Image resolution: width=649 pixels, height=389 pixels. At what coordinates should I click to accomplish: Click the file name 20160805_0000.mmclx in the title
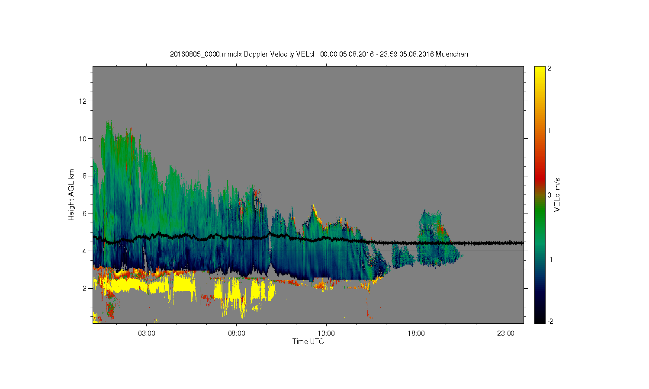(x=206, y=54)
